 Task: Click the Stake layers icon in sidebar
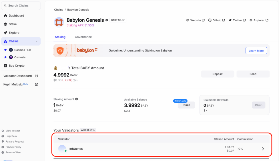pos(5,24)
